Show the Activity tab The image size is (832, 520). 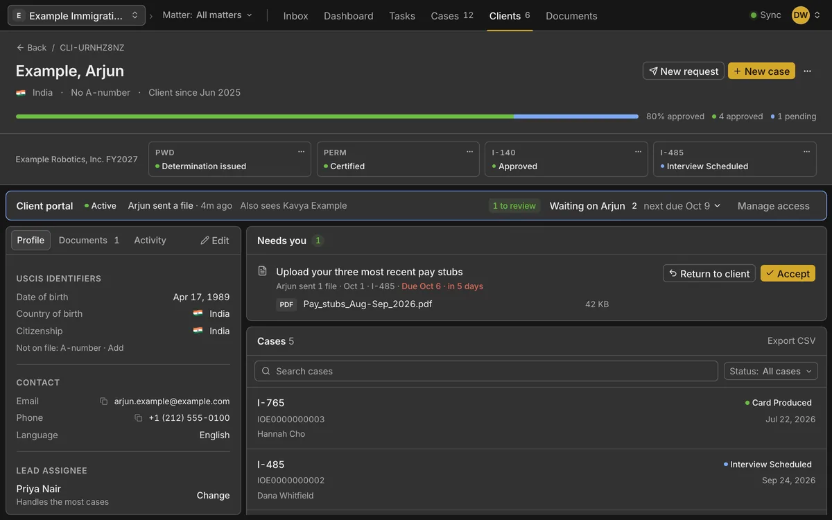tap(150, 240)
